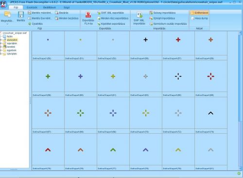The height and width of the screenshot is (178, 243).
Task: Select the black split crosshair thumbnail
Action: pos(178,76)
